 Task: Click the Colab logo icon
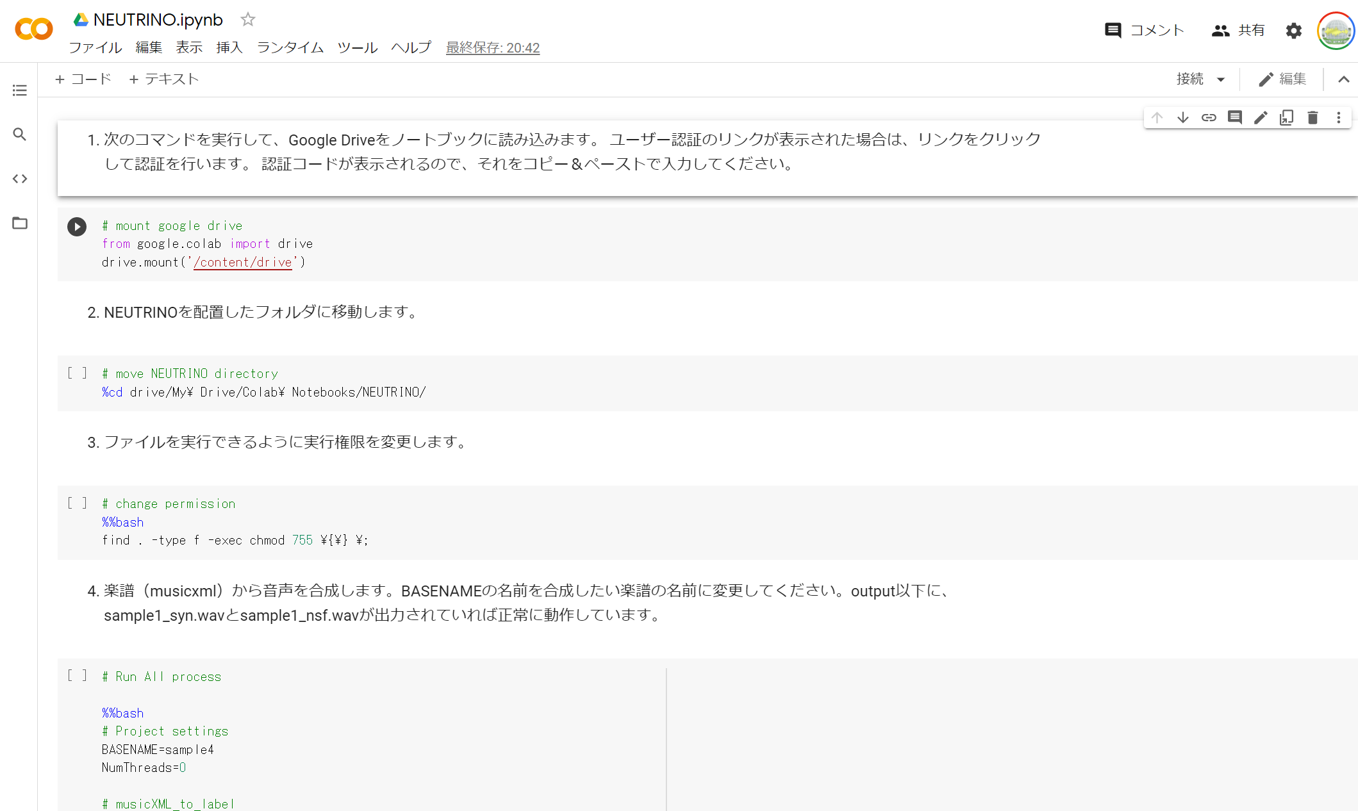[34, 29]
